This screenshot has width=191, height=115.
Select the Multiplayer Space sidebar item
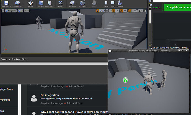(7, 89)
